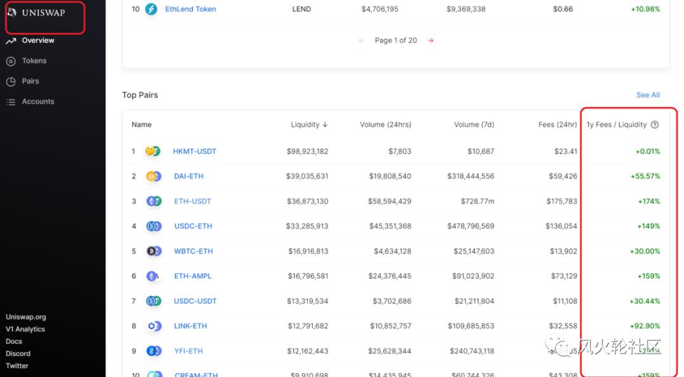Open the Discord footer link

click(18, 353)
